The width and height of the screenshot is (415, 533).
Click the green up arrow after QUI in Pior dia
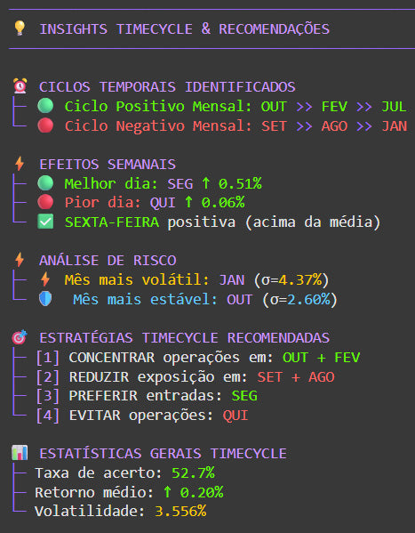point(188,203)
